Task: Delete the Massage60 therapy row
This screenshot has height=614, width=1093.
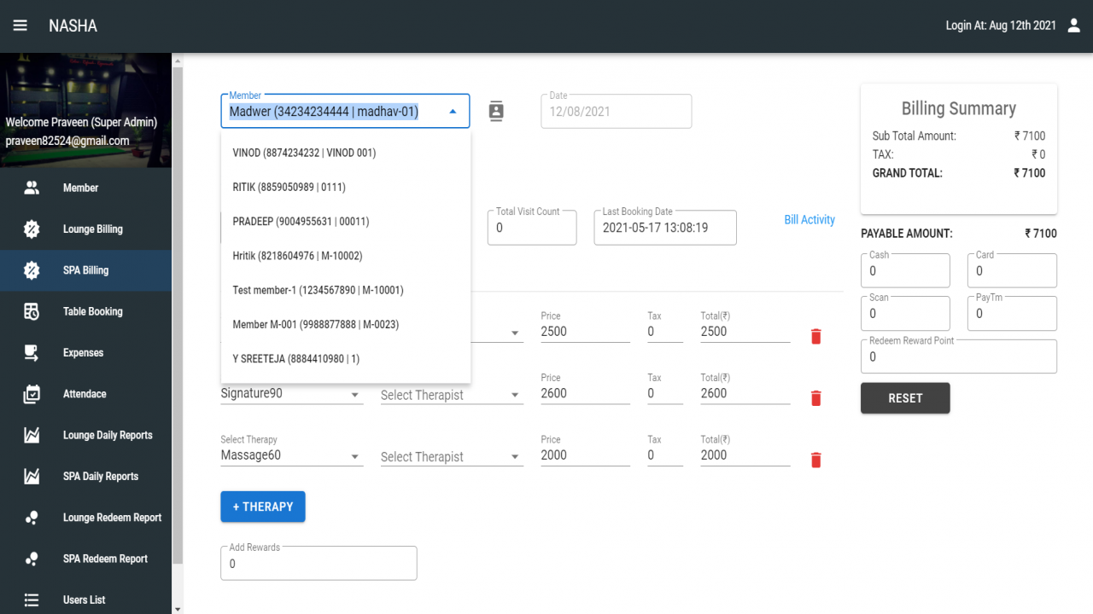Action: (x=815, y=460)
